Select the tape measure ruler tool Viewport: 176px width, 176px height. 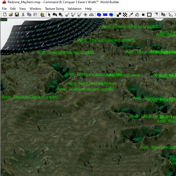(43, 15)
